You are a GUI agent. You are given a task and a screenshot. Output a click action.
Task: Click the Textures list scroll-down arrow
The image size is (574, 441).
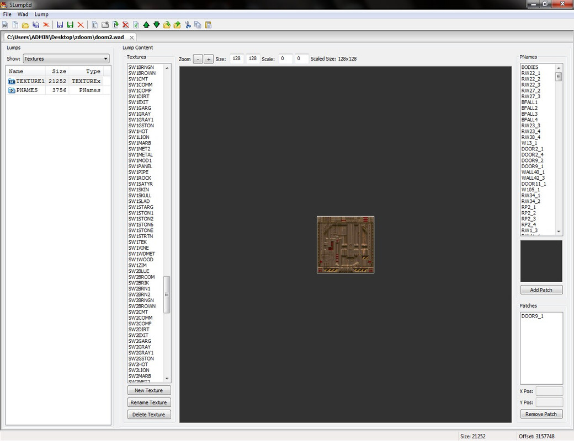167,379
